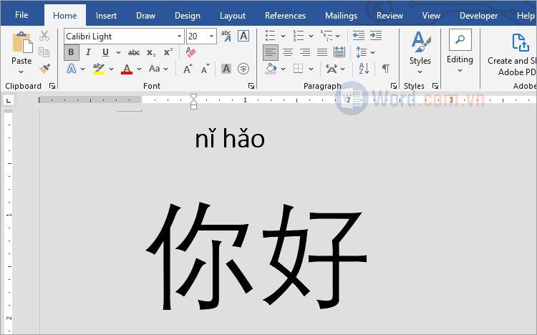The image size is (537, 335).
Task: Increase font size with Grow Font
Action: coord(188,69)
